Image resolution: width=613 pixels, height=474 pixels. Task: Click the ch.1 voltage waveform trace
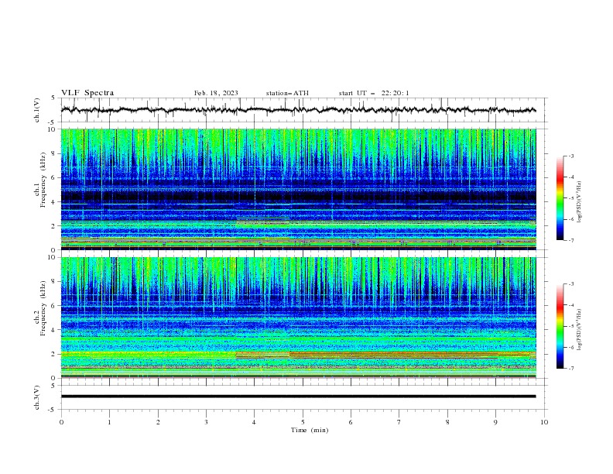tap(298, 110)
